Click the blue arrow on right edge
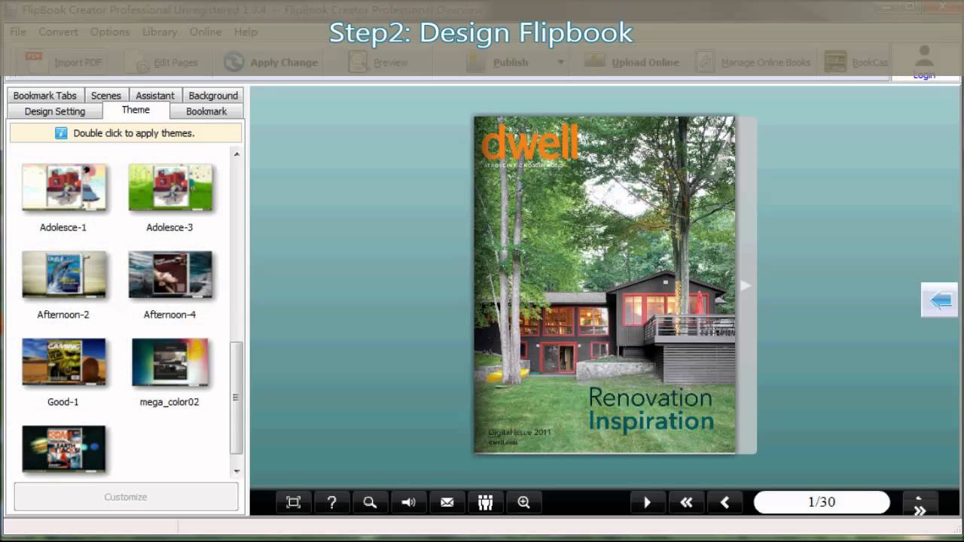This screenshot has width=964, height=542. pos(940,300)
